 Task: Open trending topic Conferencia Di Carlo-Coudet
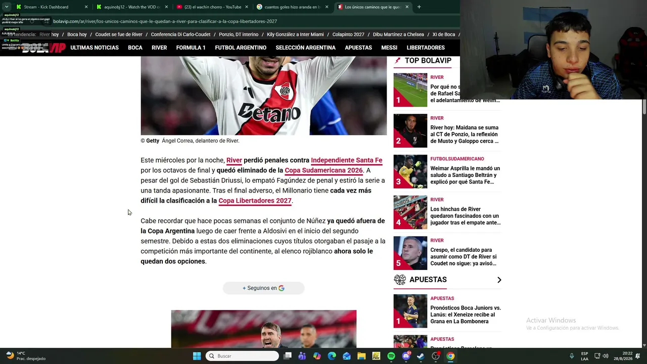(180, 34)
